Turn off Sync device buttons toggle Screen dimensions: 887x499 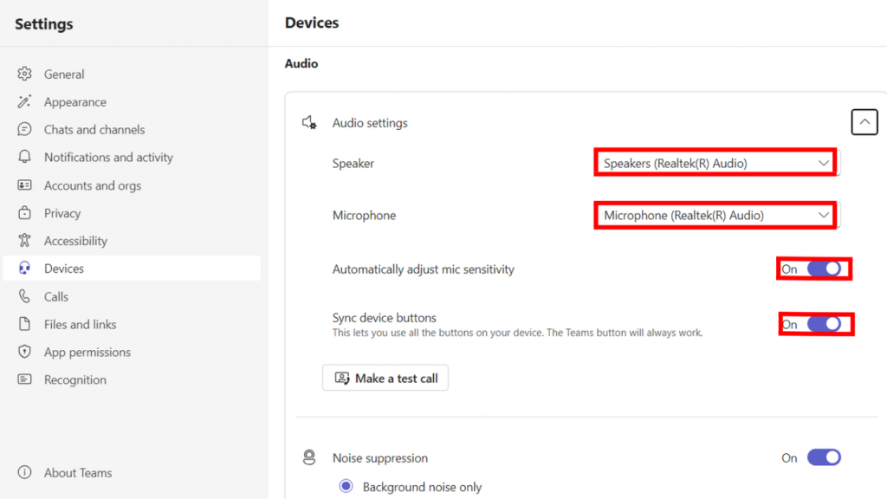point(825,324)
